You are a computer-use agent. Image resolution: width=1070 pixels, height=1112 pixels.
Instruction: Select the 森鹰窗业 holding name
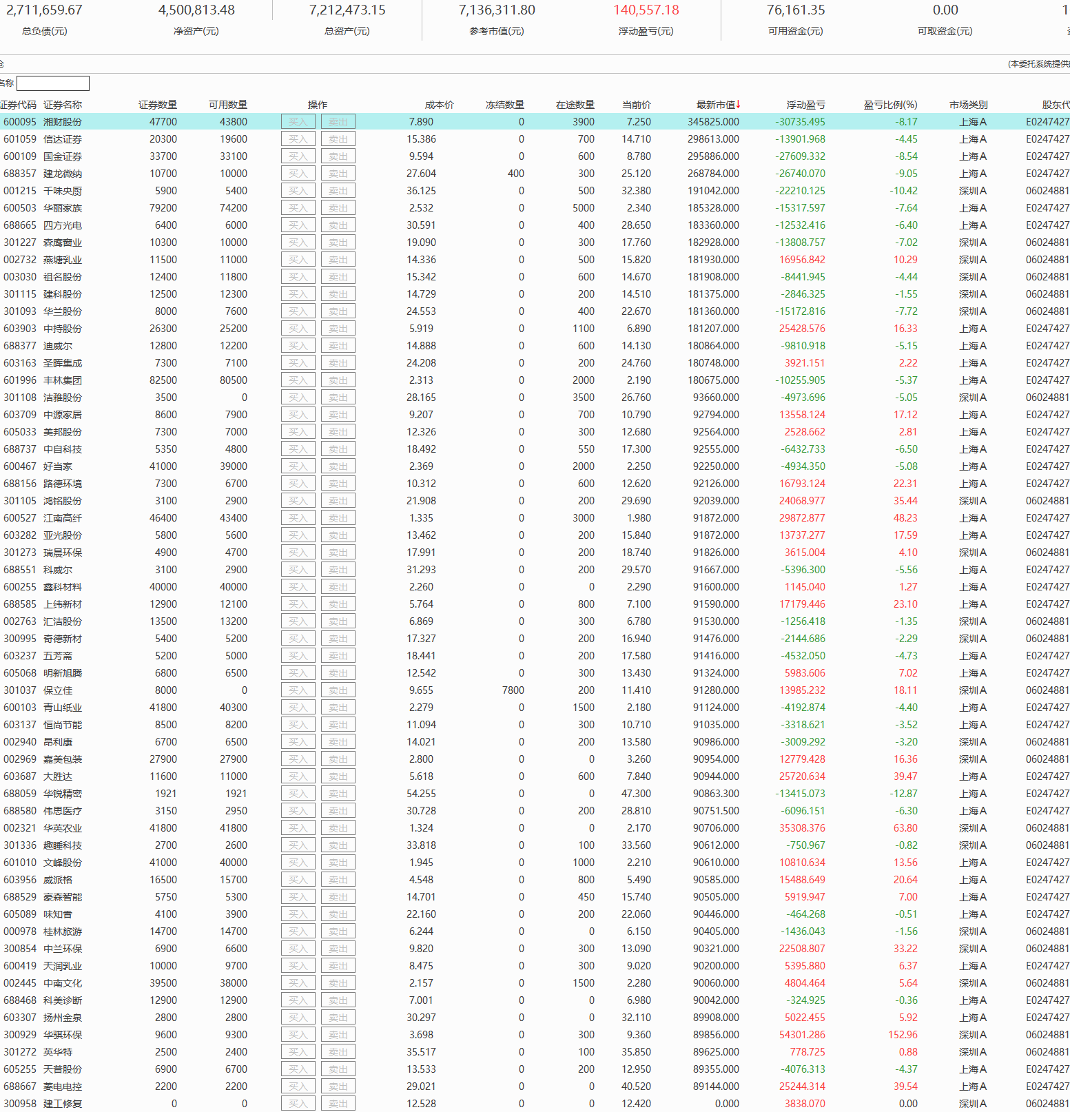tap(63, 243)
